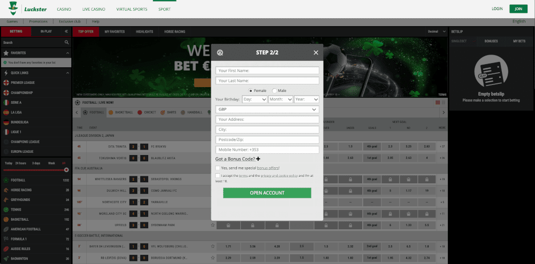The image size is (535, 264).
Task: Open the birthday Day dropdown
Action: [x=254, y=99]
